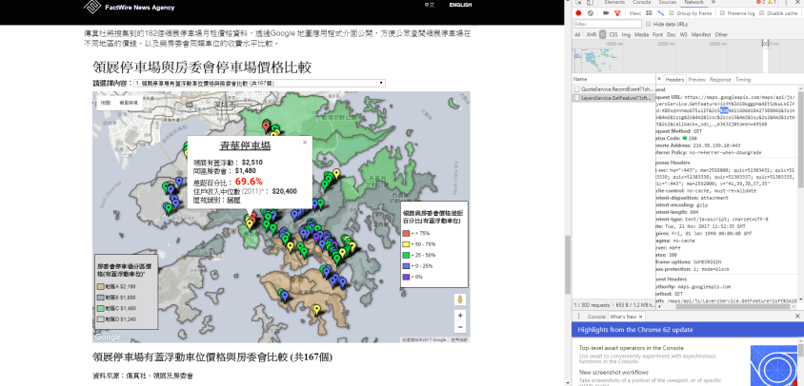Image resolution: width=804 pixels, height=386 pixels.
Task: Close the 青華停車場 info window
Action: [306, 141]
